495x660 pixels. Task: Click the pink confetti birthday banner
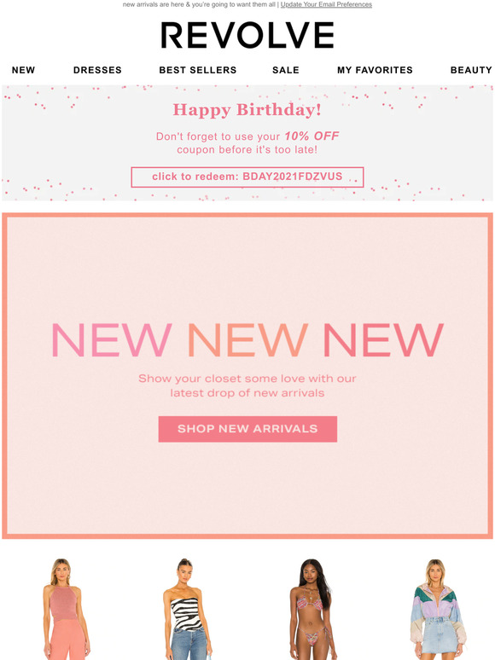point(247,142)
